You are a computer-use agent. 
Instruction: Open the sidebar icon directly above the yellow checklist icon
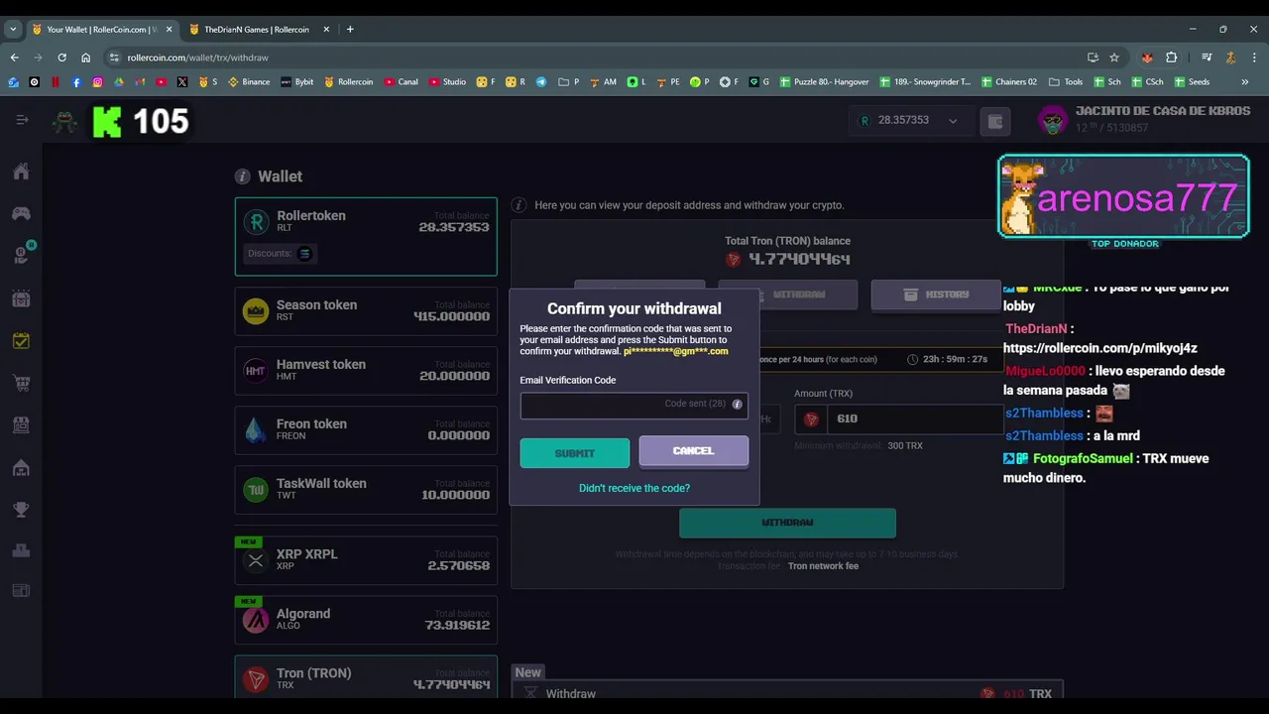tap(21, 298)
